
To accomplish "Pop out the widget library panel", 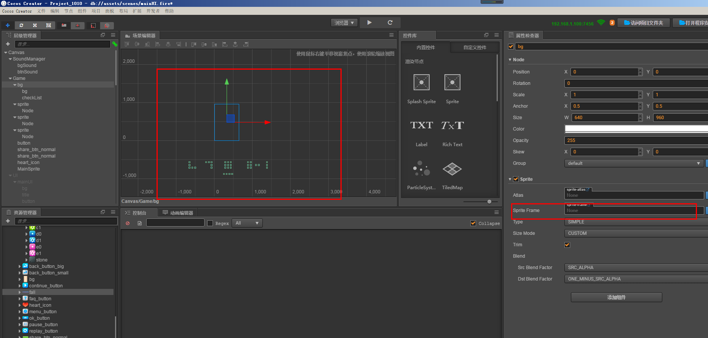I will 486,35.
